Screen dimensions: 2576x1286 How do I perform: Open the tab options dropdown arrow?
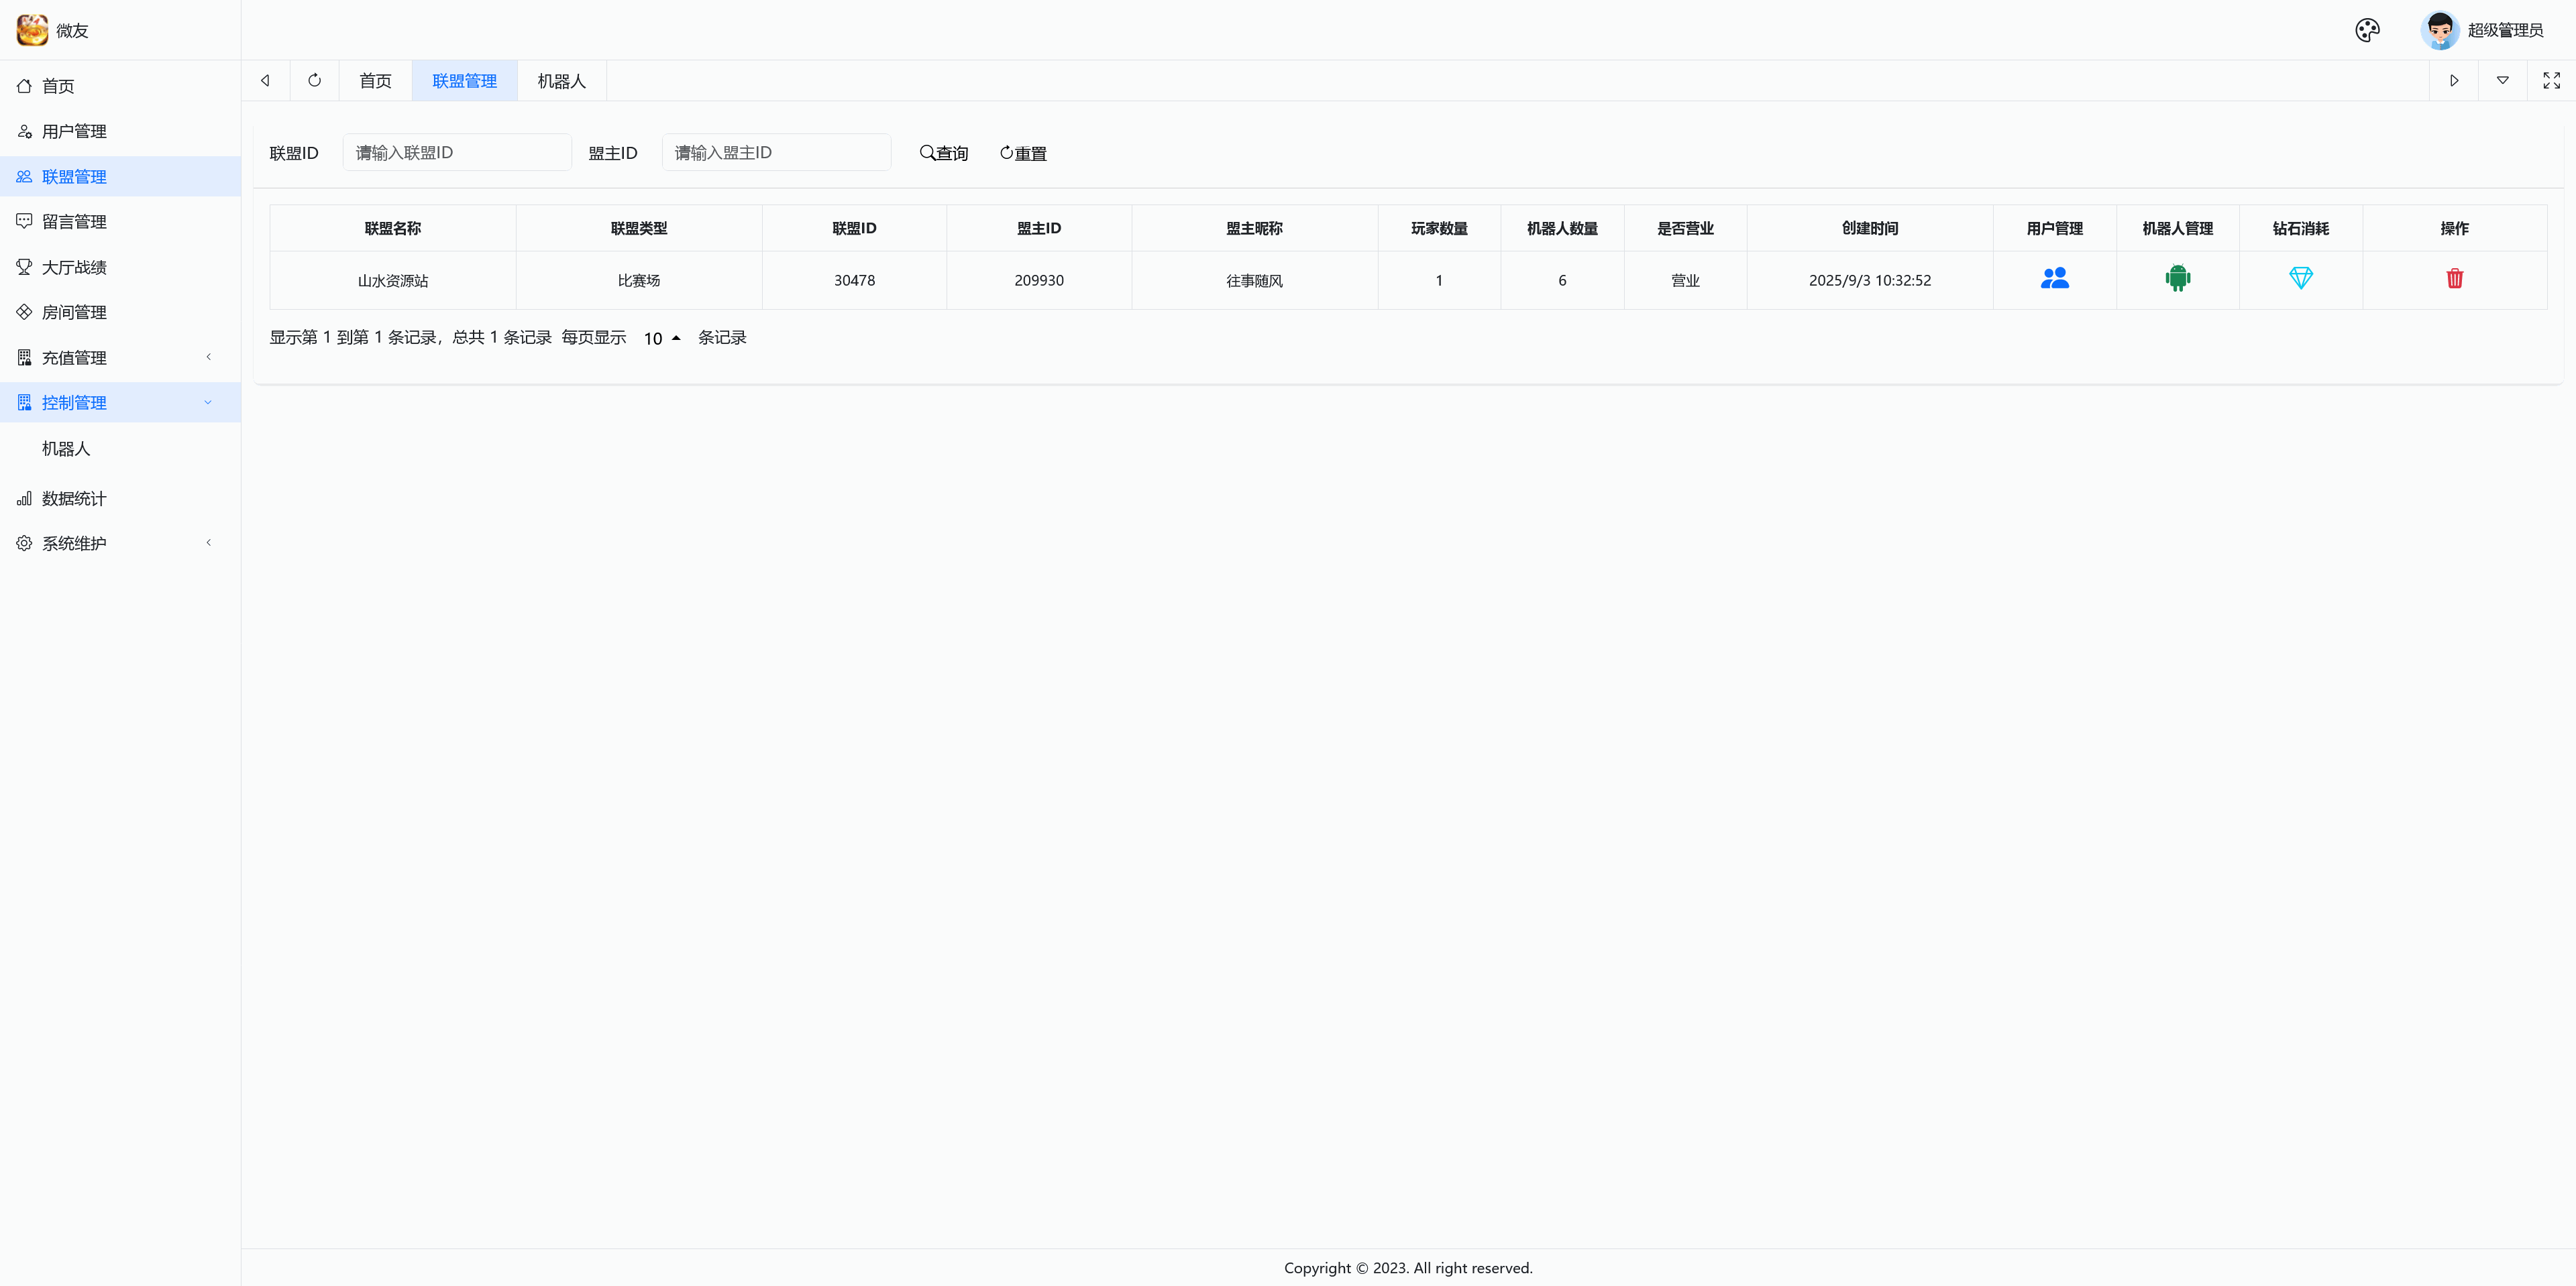click(x=2502, y=80)
